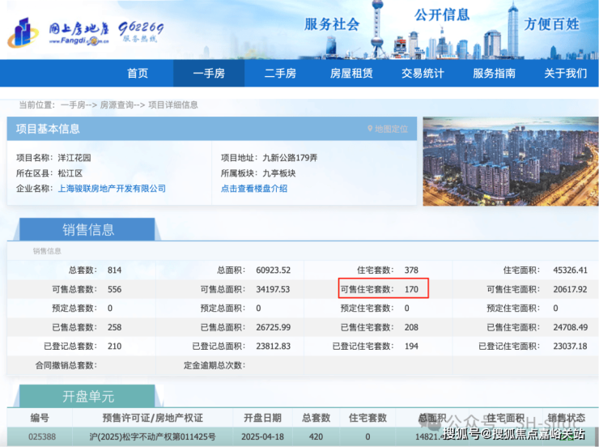The width and height of the screenshot is (599, 447).
Task: Click the 可售总套数 value 556
Action: click(115, 289)
